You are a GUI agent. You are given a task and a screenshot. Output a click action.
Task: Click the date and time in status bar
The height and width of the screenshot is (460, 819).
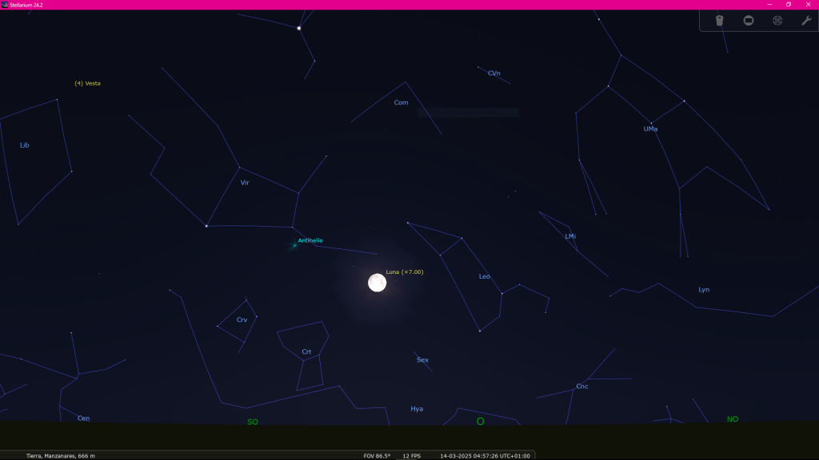(485, 456)
